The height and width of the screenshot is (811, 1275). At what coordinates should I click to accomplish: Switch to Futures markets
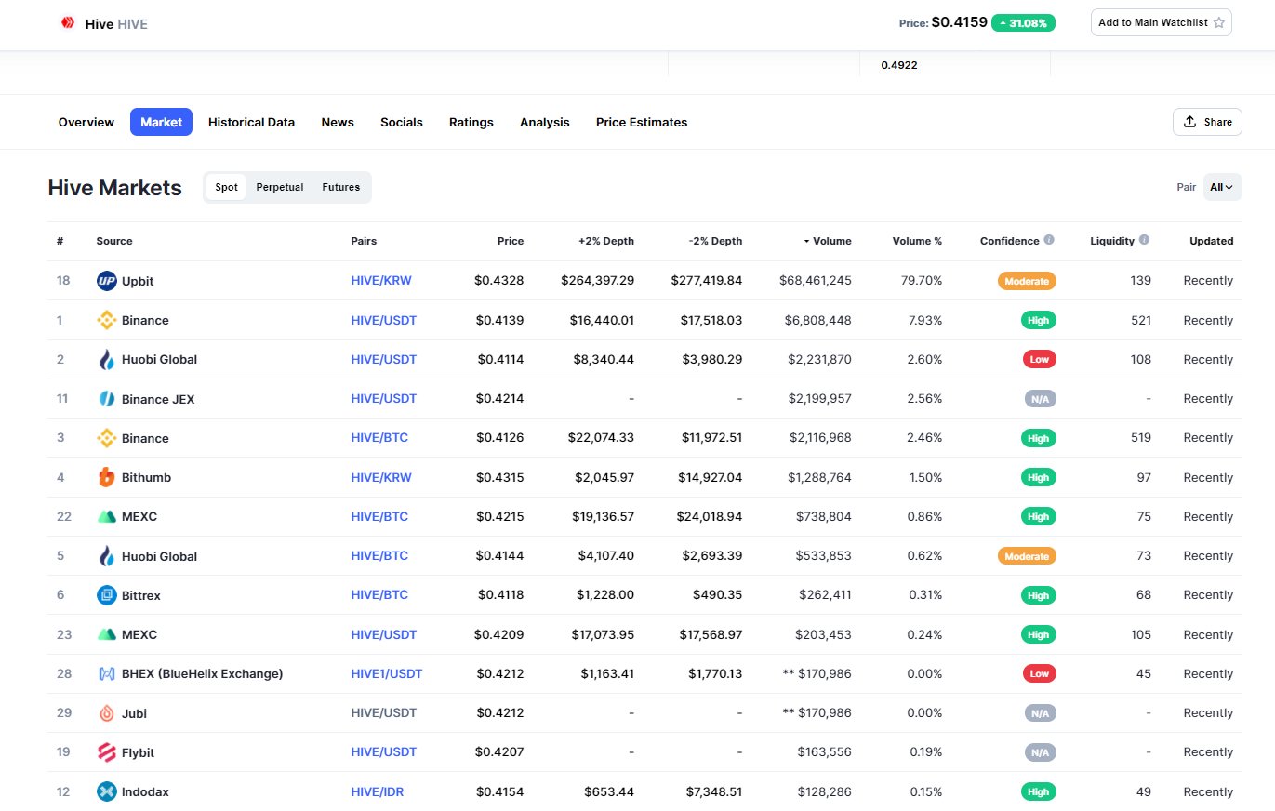[x=341, y=187]
